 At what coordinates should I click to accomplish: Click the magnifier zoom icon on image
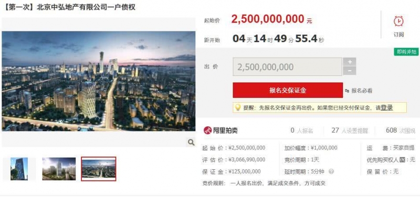tap(191, 142)
